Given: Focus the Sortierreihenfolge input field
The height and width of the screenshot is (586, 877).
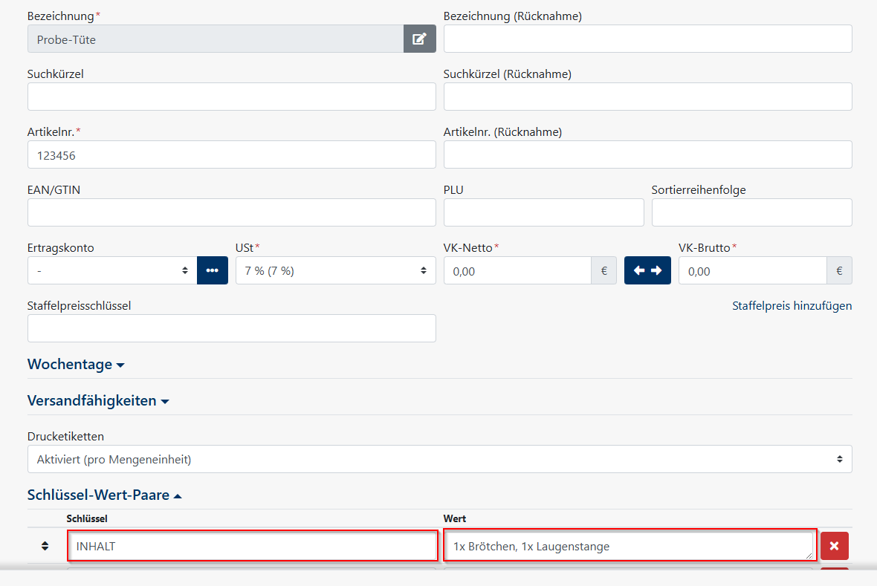Looking at the screenshot, I should (751, 212).
